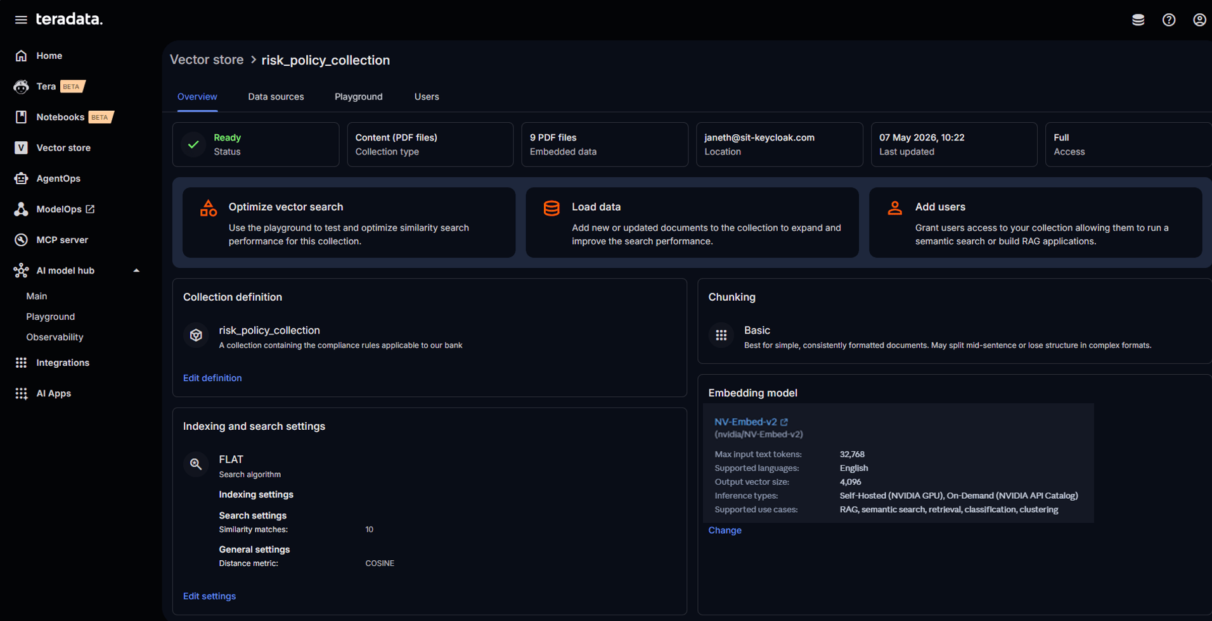Open the NV-Embed-v2 model link
This screenshot has width=1212, height=621.
click(745, 422)
